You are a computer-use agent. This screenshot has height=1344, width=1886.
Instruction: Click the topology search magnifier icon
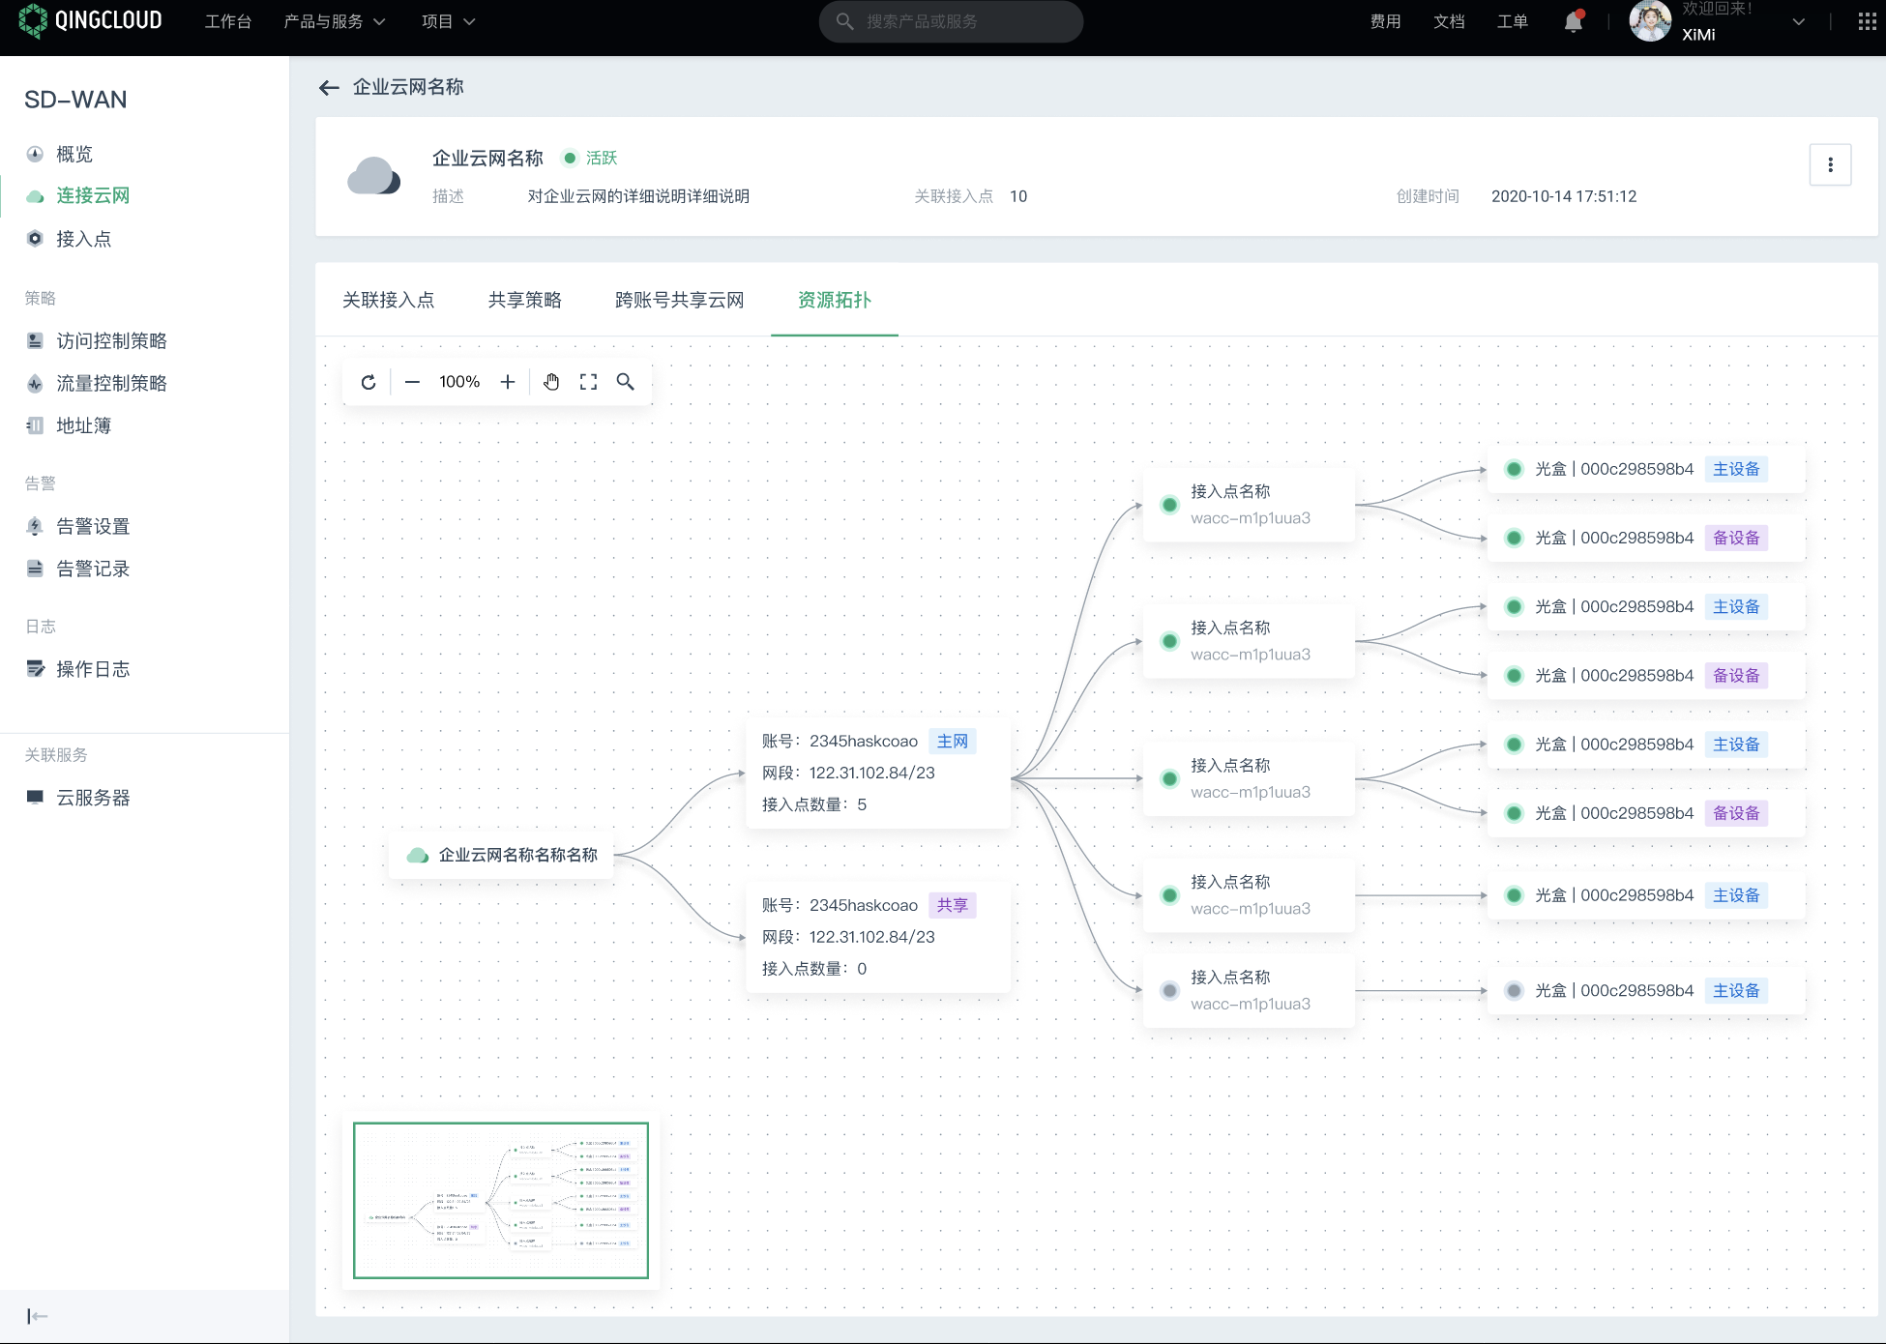(x=626, y=382)
